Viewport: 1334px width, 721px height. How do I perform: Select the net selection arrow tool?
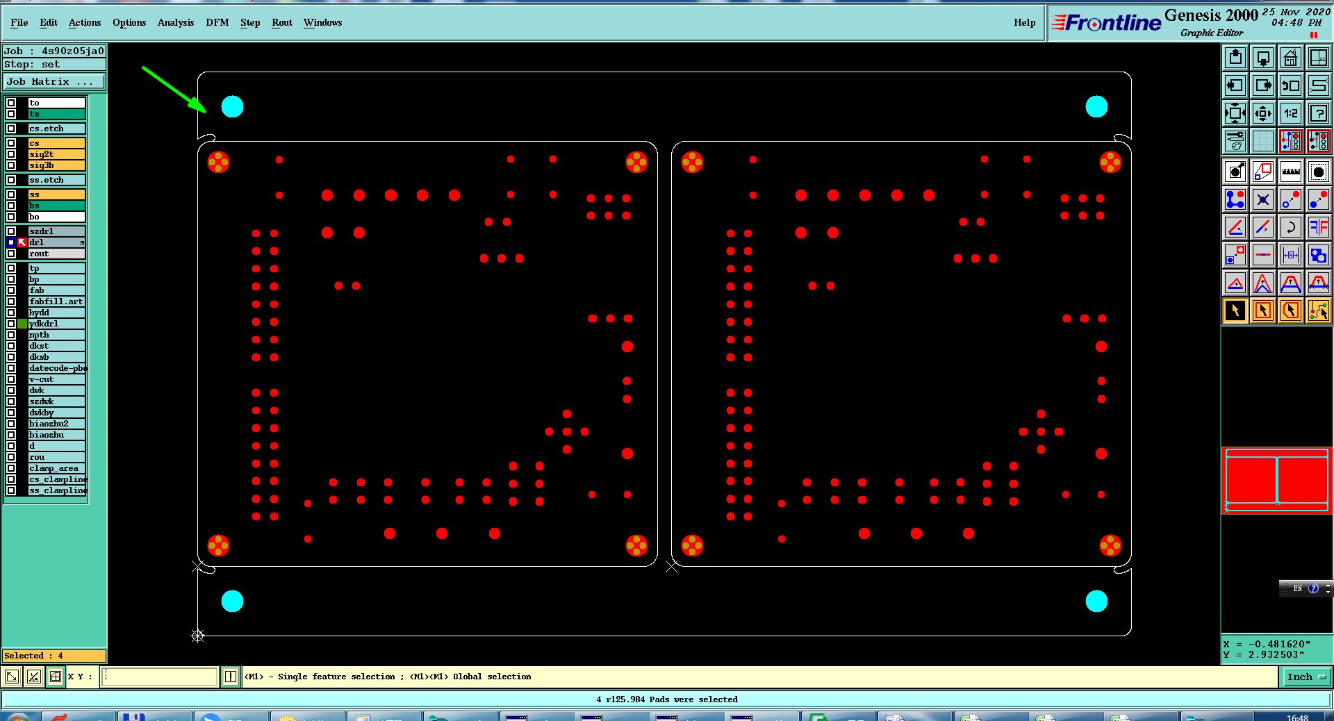(1319, 310)
